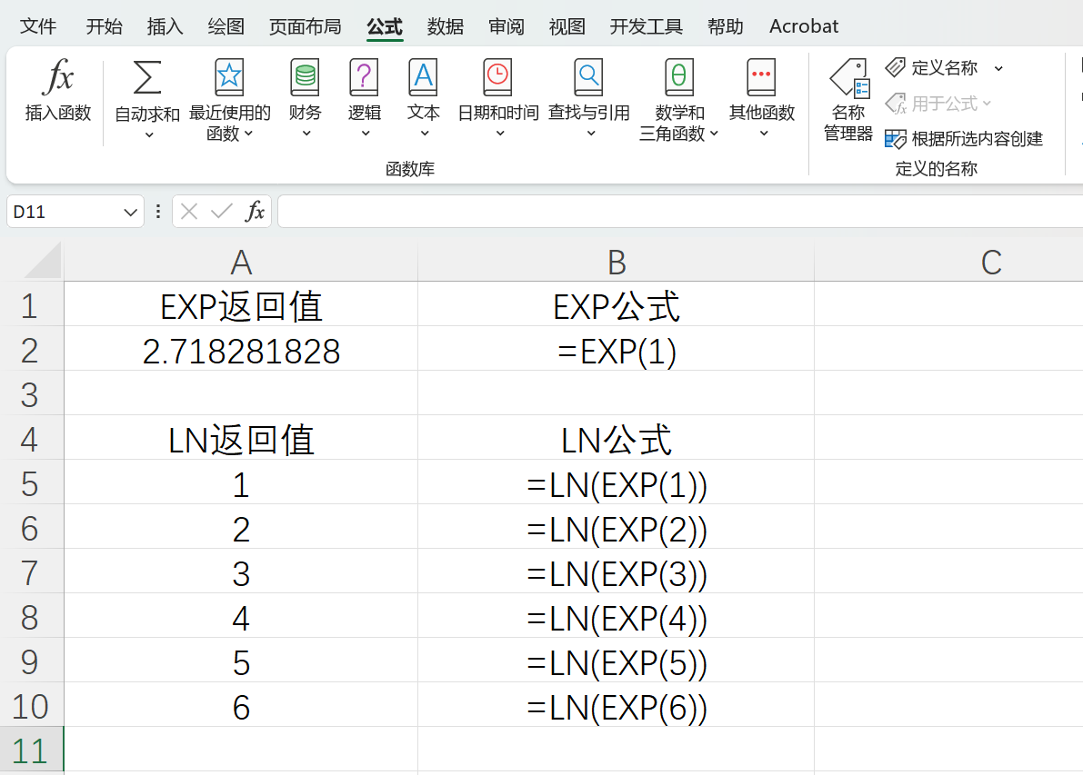Screen dimensions: 1083x775
Task: Click the 自动求和 sigma icon
Action: click(x=147, y=76)
